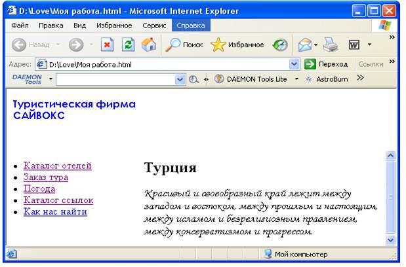Open the Избранное menu
The height and width of the screenshot is (267, 406).
tap(114, 26)
